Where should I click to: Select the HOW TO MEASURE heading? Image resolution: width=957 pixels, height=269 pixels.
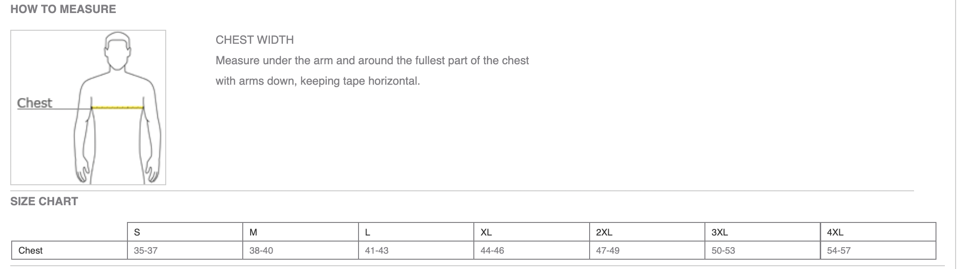point(63,9)
